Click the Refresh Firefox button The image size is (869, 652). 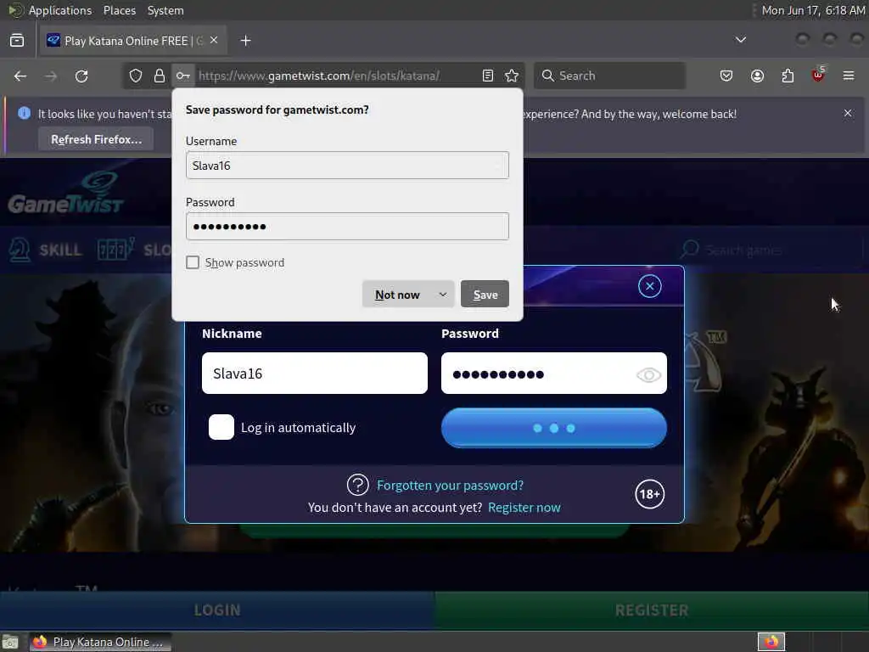tap(97, 139)
